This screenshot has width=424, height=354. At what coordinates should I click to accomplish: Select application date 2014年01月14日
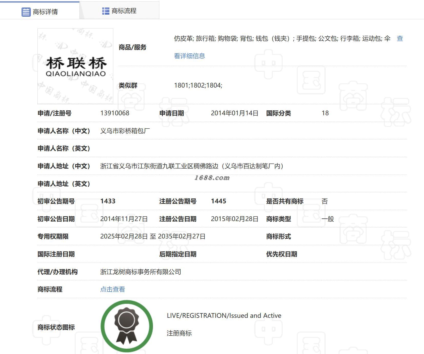234,113
